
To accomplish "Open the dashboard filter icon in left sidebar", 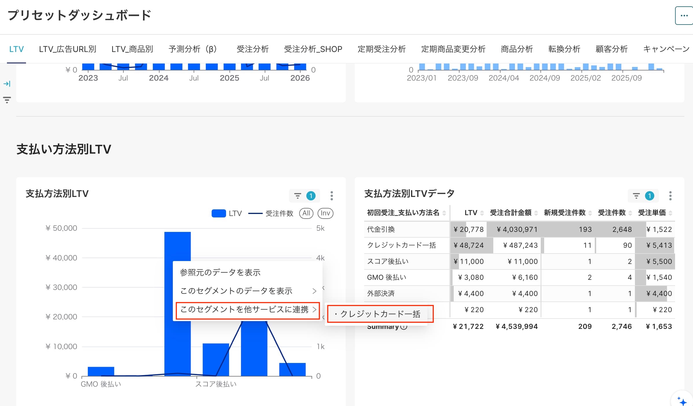I will (7, 100).
